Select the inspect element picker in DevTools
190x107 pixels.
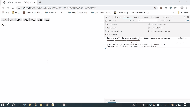coord(106,17)
